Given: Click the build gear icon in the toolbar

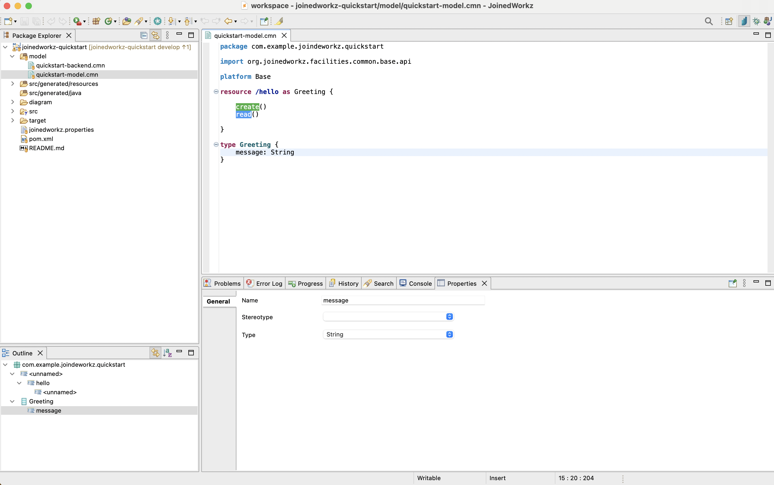Looking at the screenshot, I should (x=157, y=21).
